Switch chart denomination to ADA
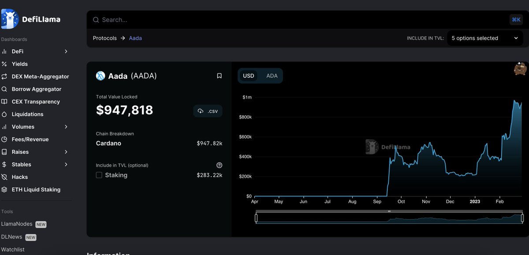 (x=272, y=76)
